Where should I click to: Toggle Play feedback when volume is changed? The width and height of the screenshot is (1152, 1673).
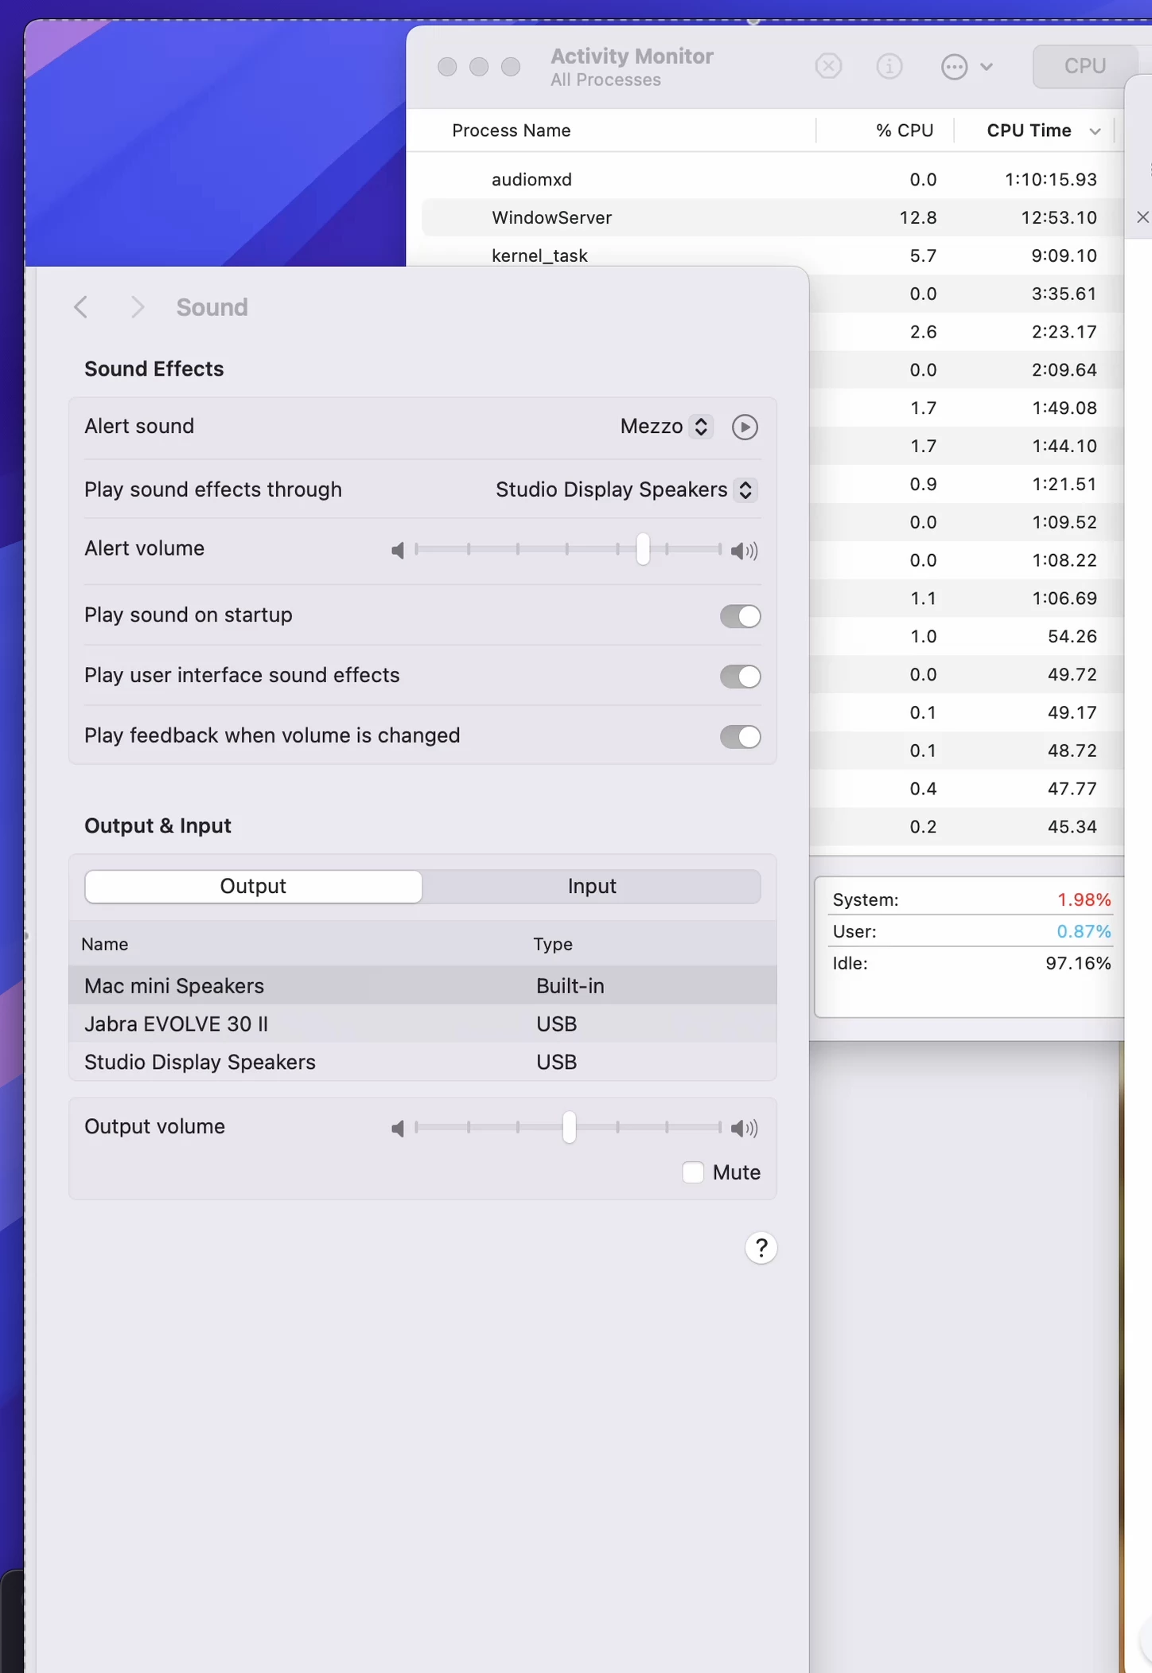pyautogui.click(x=740, y=737)
